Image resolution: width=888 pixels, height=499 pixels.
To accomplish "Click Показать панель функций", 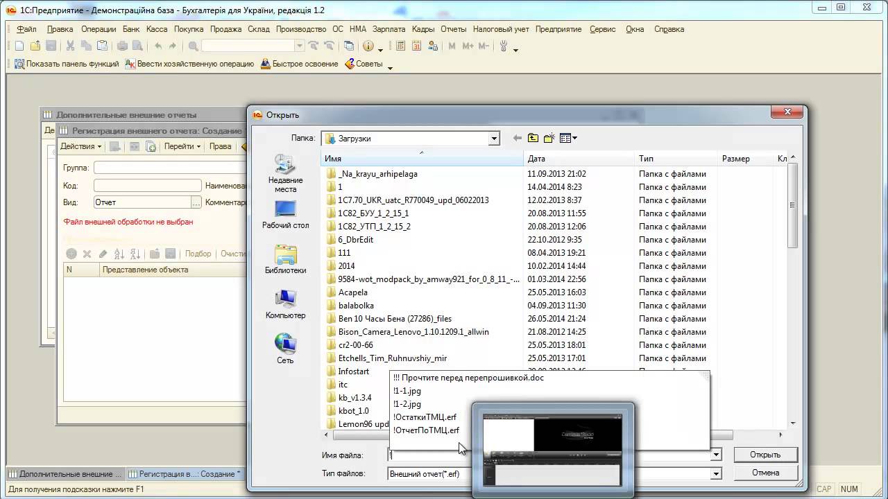I will [67, 64].
